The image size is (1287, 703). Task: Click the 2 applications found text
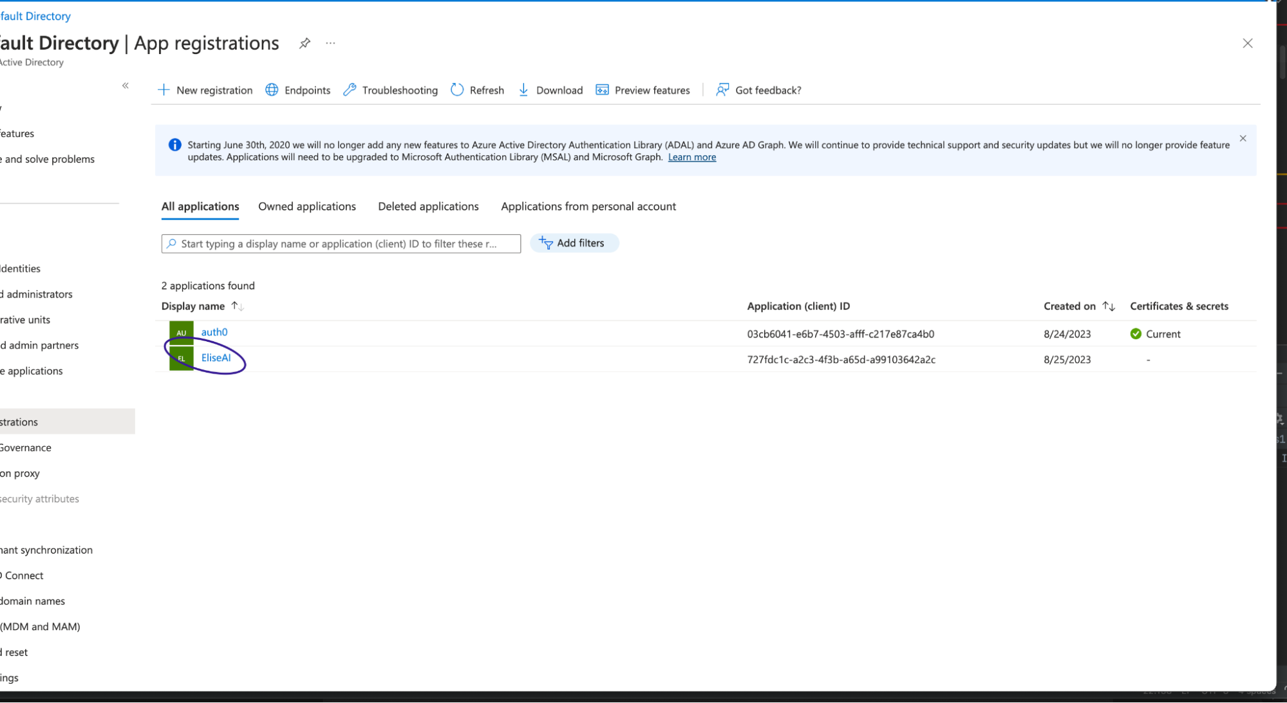[208, 286]
